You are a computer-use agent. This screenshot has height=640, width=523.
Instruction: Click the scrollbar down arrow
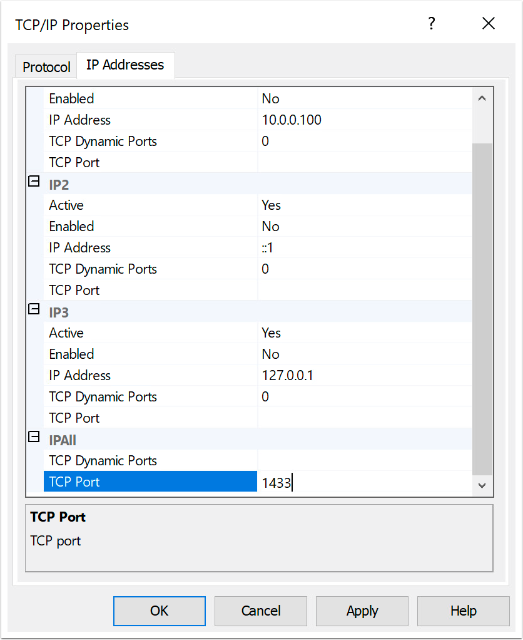pyautogui.click(x=483, y=485)
